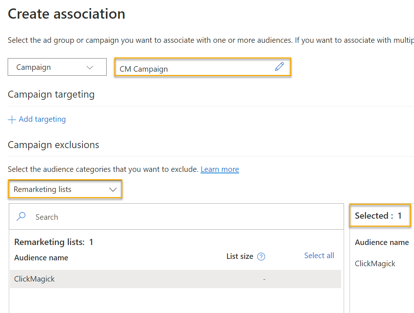
Task: Click Audience name header in the Selected panel
Action: click(x=381, y=242)
